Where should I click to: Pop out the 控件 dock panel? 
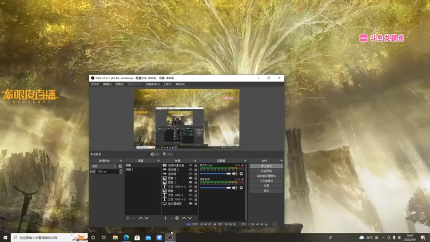pyautogui.click(x=281, y=161)
